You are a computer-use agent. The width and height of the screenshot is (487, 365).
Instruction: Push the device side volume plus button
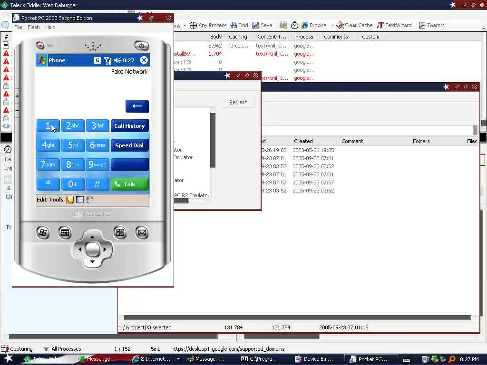(x=17, y=96)
